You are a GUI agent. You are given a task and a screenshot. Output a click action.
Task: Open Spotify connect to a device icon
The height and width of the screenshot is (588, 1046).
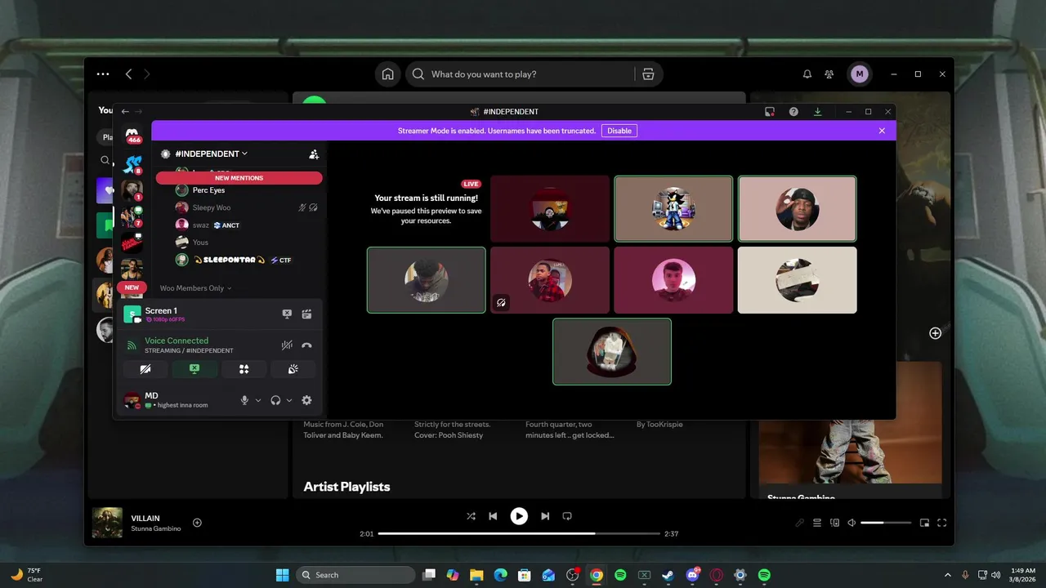pyautogui.click(x=834, y=523)
